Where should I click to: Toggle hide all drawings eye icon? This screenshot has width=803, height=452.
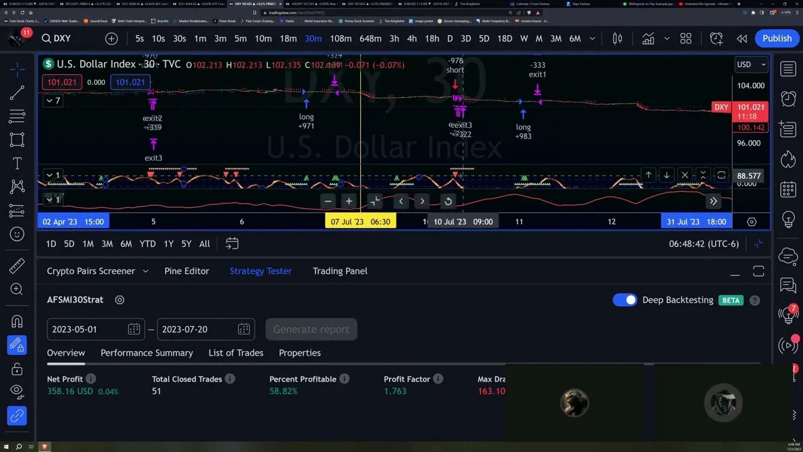pos(17,392)
